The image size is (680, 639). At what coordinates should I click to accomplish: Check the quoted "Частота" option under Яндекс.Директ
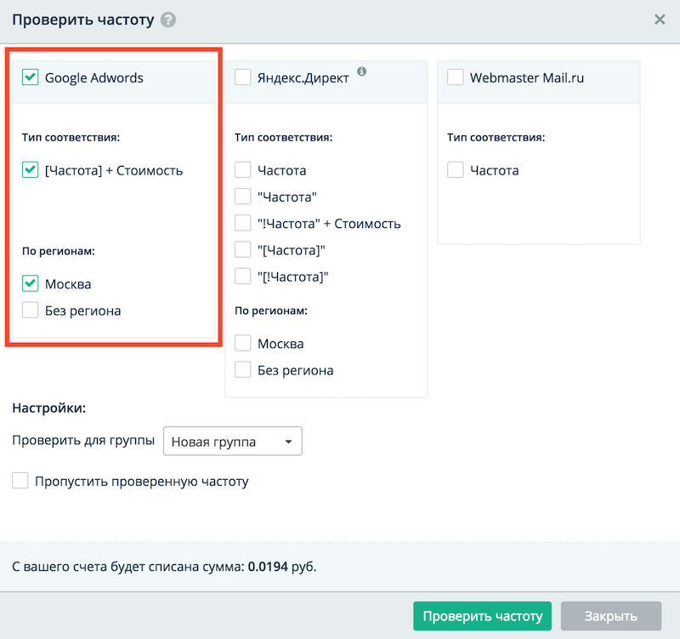click(x=243, y=197)
